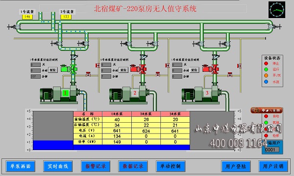Image resolution: width=294 pixels, height=176 pixels.
Task: Click the 1号流量 value 146
Action: tap(27, 17)
